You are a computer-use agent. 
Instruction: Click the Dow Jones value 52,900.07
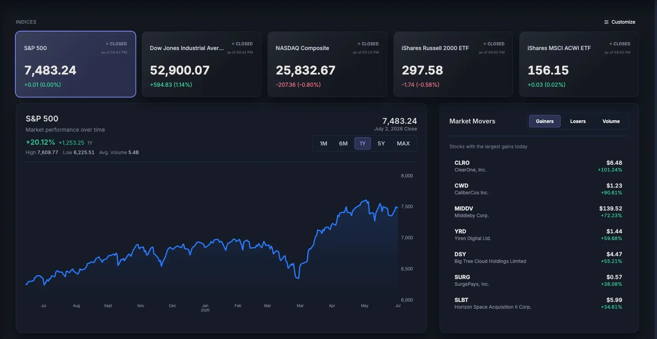tap(180, 70)
